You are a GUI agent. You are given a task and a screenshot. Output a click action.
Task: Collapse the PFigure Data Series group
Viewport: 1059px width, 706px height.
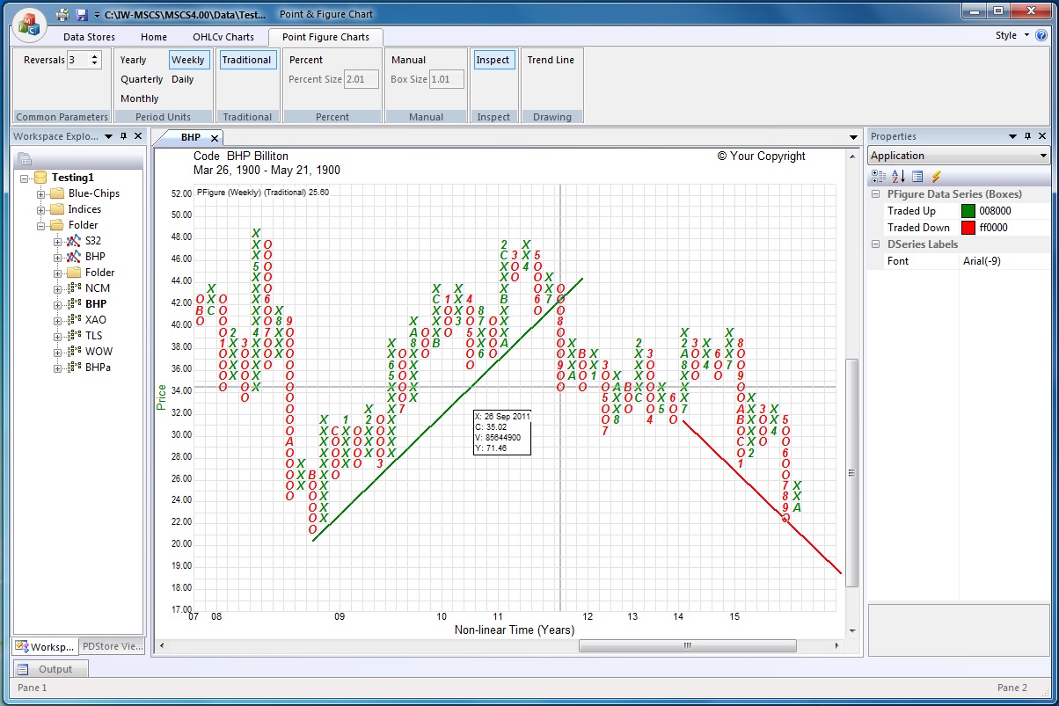(x=876, y=194)
